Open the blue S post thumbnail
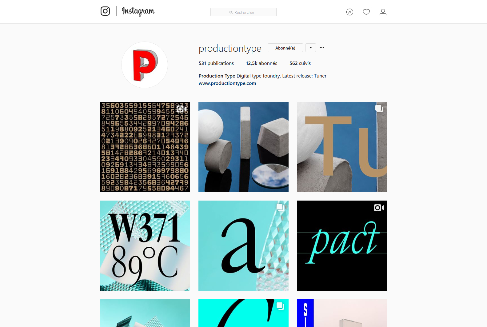Viewport: 487px width, 327px height. coord(342,313)
